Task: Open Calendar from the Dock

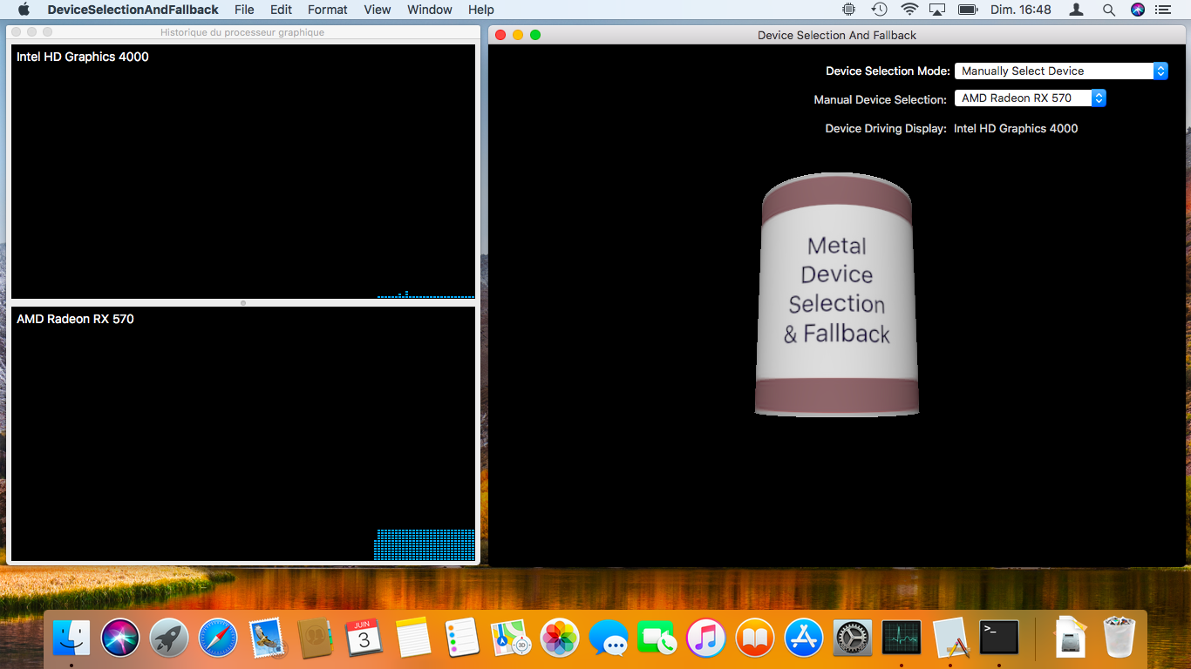Action: click(x=364, y=638)
